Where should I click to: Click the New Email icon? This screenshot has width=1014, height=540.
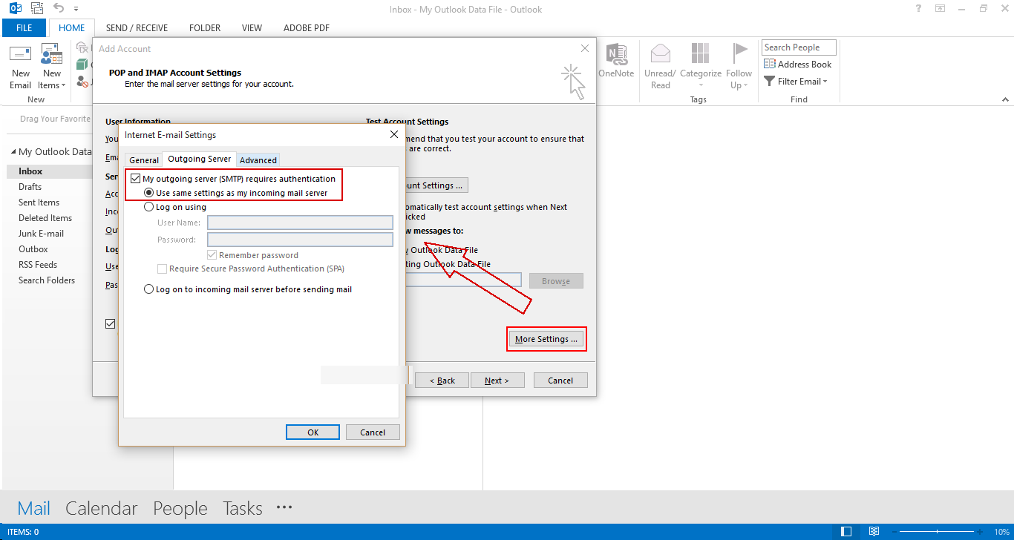[x=20, y=54]
